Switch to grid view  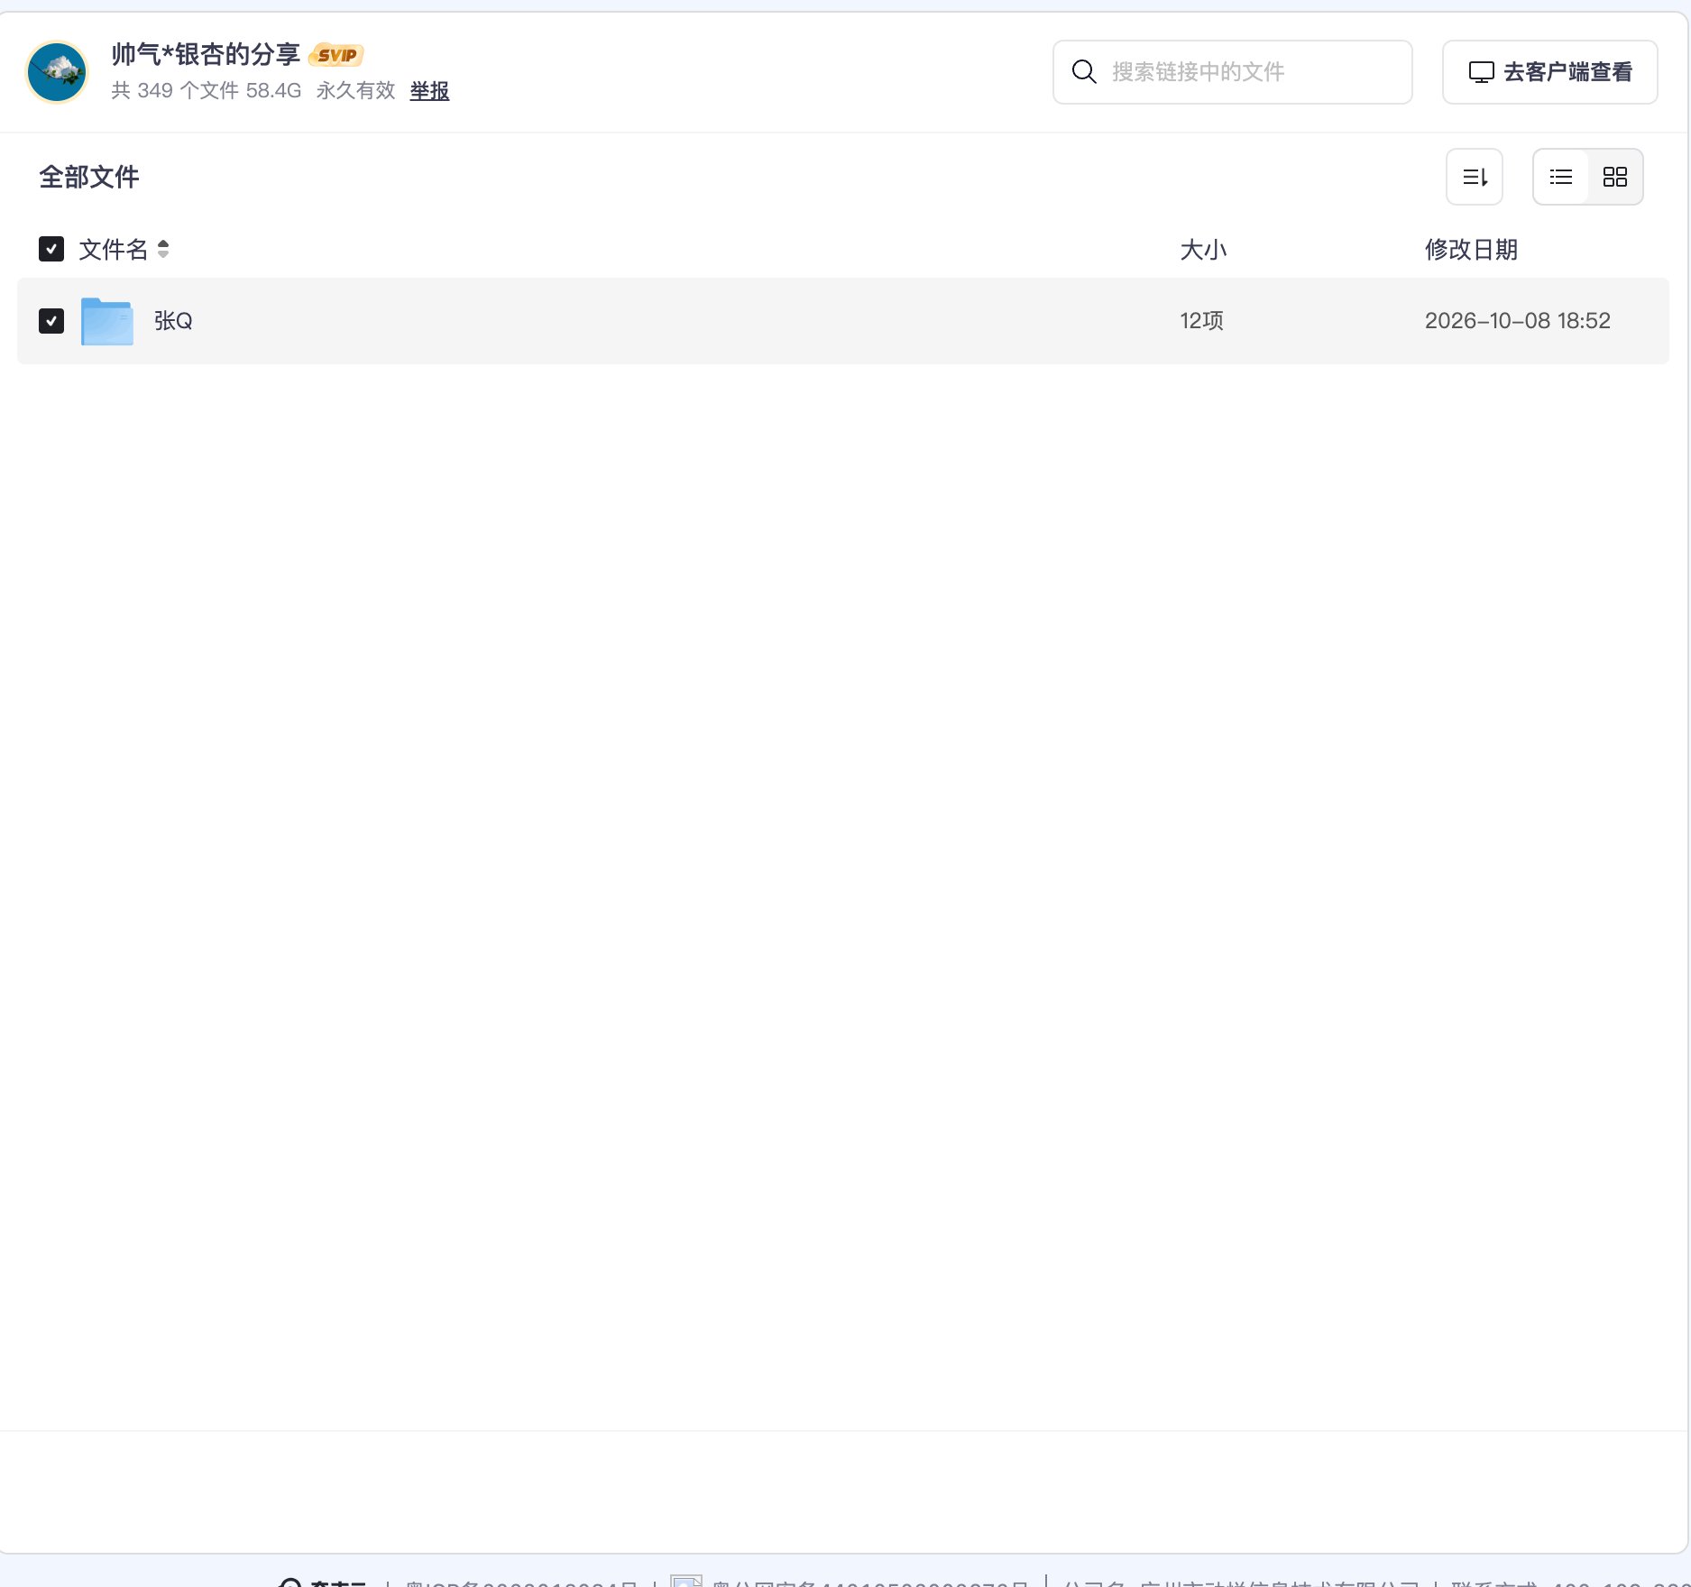pos(1614,177)
